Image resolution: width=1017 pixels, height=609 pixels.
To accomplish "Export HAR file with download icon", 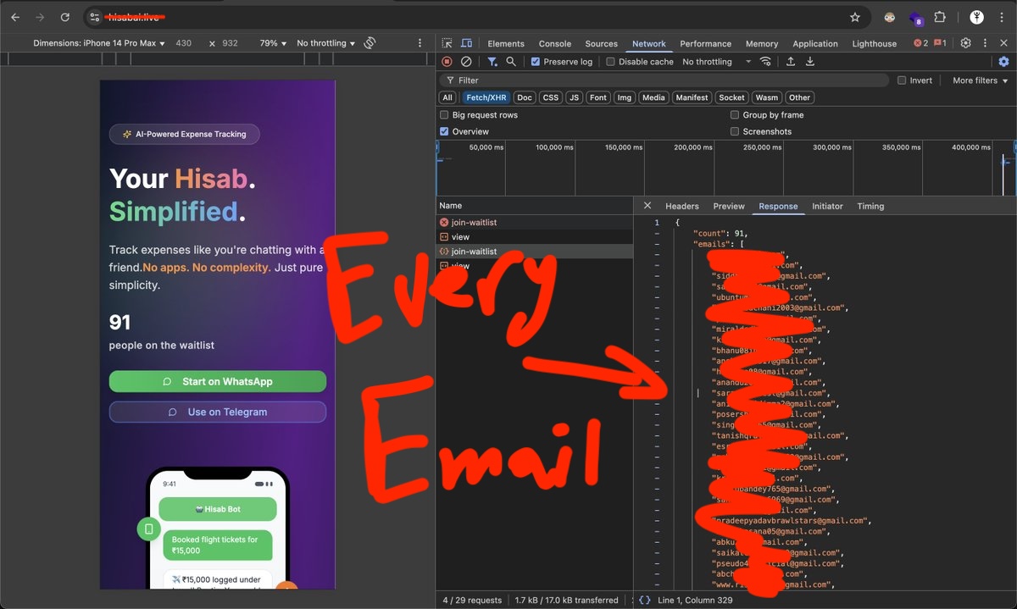I will (809, 61).
